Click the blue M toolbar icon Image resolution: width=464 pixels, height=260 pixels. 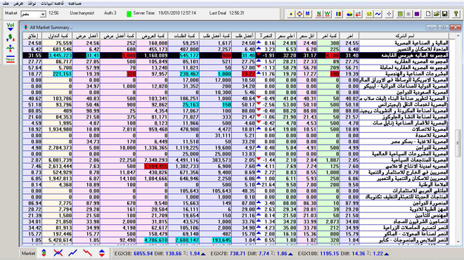pos(308,14)
